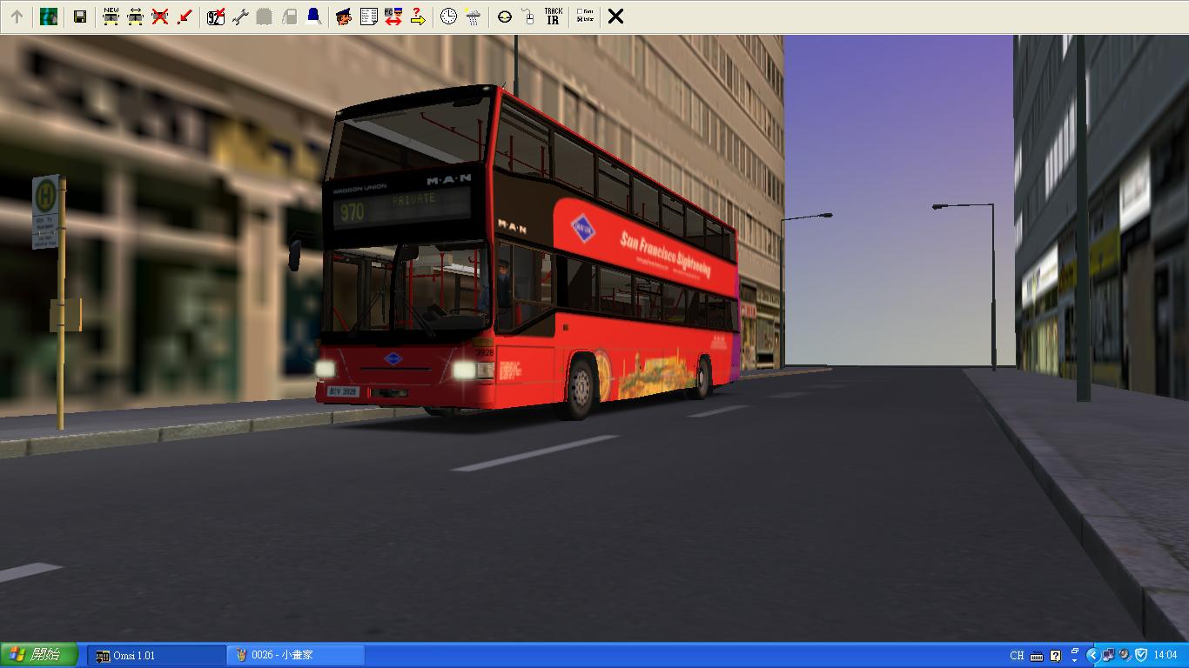1189x668 pixels.
Task: Open the map icon in the toolbar
Action: [49, 17]
